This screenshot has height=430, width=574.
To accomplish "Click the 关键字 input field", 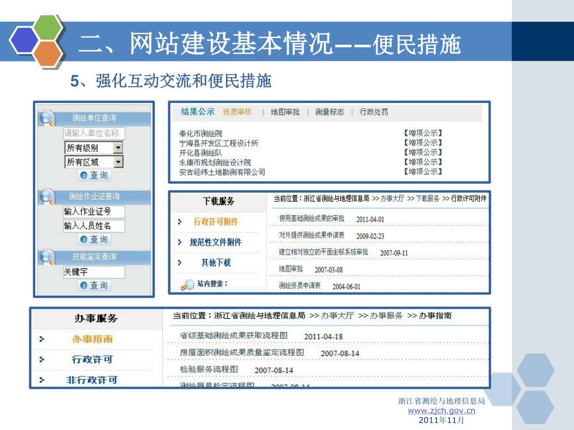I will (94, 272).
